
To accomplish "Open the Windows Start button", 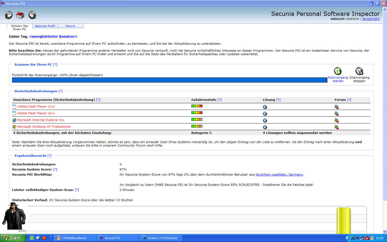I will (13, 238).
